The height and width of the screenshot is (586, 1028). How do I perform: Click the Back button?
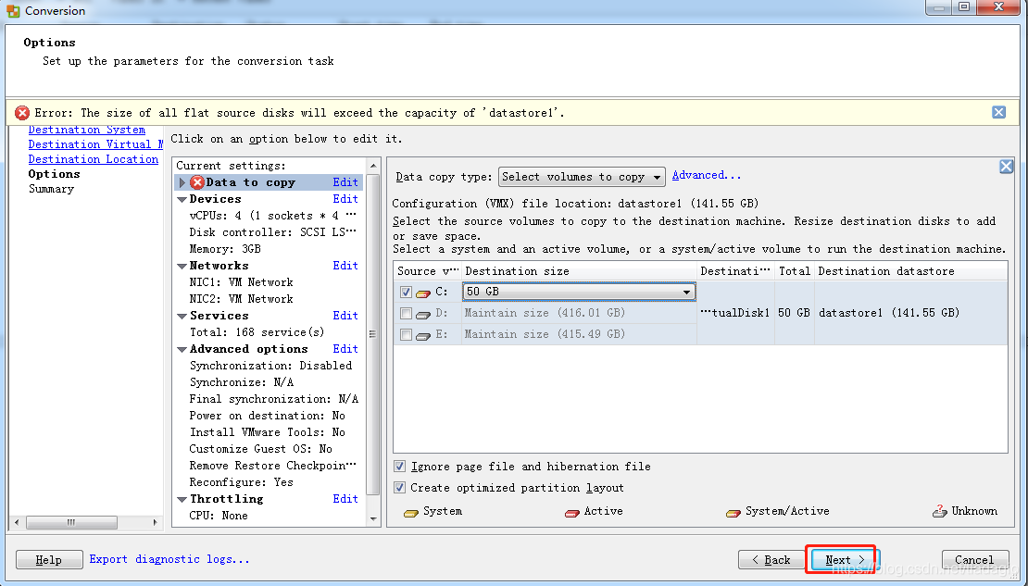coord(771,560)
